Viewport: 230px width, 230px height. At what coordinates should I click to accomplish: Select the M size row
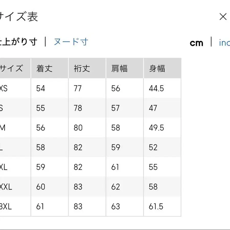[4, 128]
